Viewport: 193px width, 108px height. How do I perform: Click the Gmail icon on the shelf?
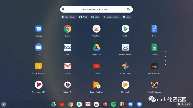88,104
